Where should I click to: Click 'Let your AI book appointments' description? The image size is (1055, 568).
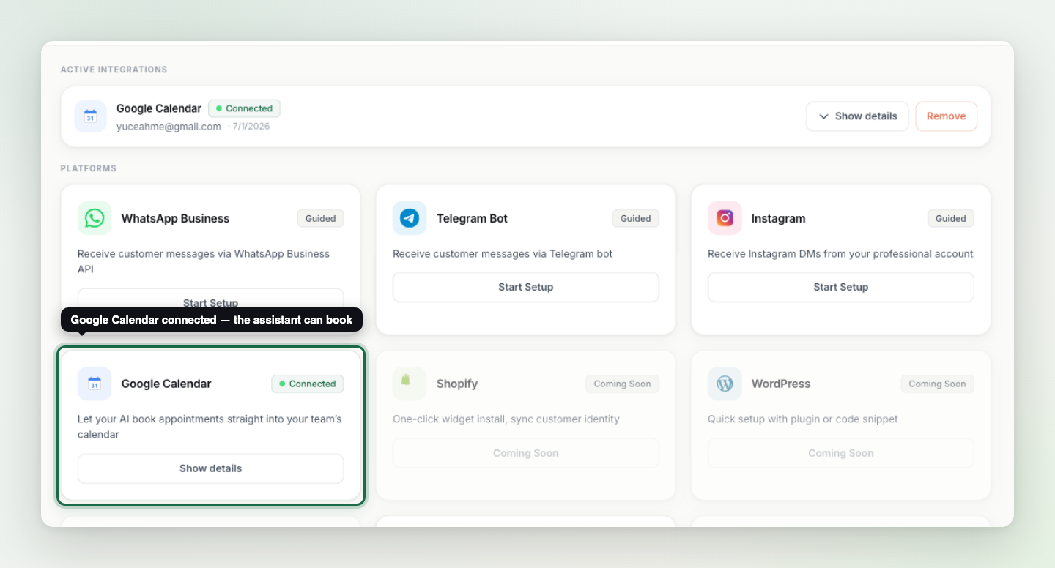pos(210,427)
